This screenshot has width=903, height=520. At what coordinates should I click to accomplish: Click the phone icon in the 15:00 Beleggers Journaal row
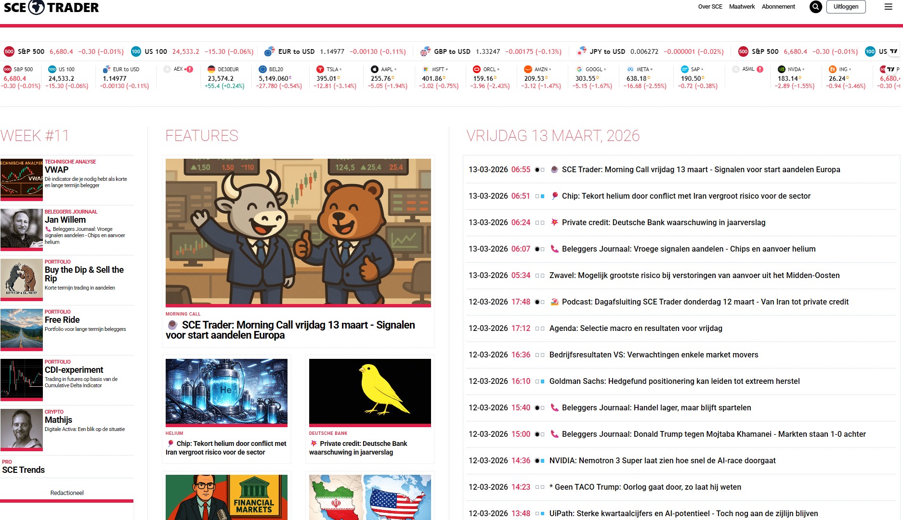[554, 434]
